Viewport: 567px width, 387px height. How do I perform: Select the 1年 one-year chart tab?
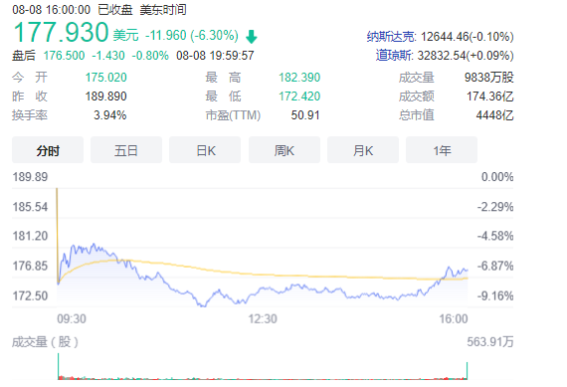coord(442,150)
